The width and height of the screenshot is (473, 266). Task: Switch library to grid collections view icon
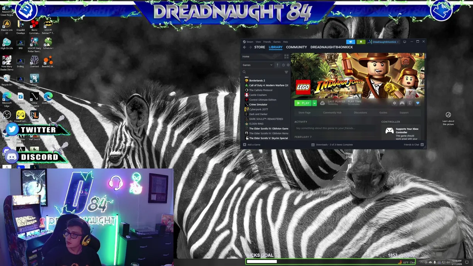tap(286, 57)
